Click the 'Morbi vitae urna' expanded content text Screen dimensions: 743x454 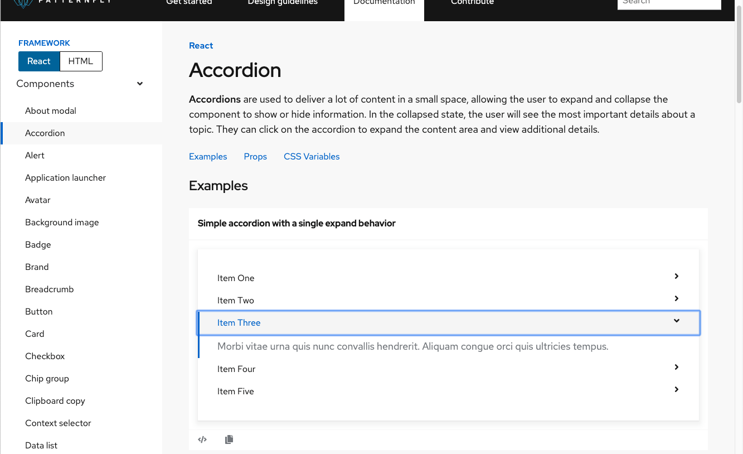click(x=413, y=346)
